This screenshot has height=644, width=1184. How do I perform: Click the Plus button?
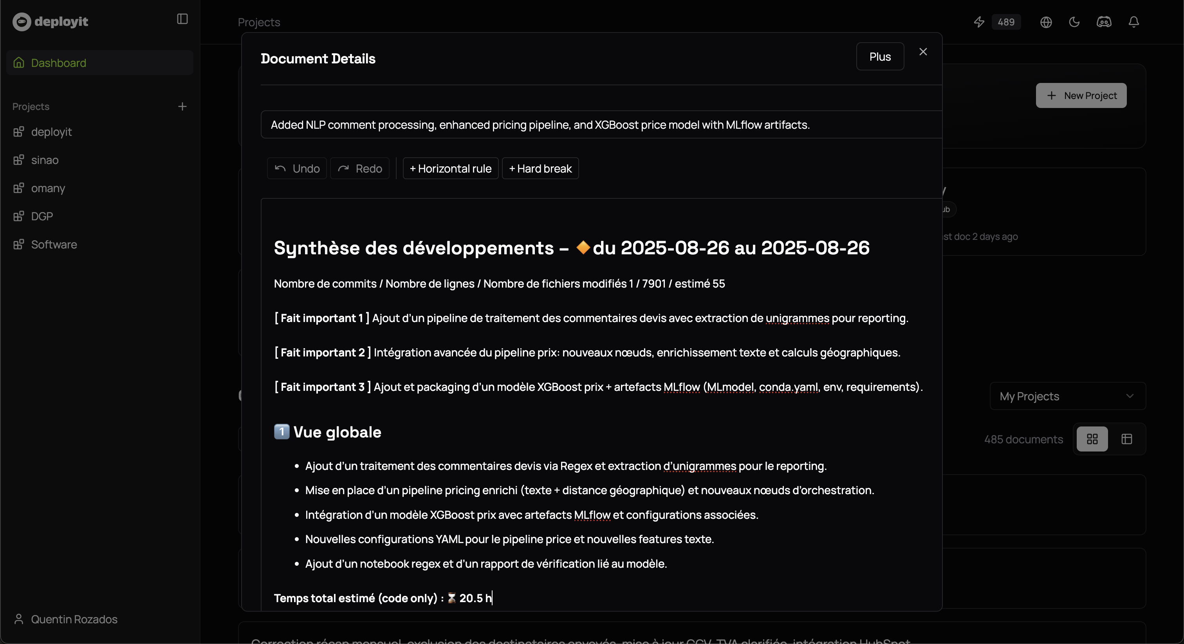(x=880, y=56)
